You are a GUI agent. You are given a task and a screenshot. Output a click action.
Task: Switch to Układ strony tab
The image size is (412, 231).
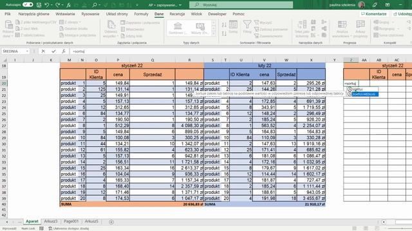[117, 14]
